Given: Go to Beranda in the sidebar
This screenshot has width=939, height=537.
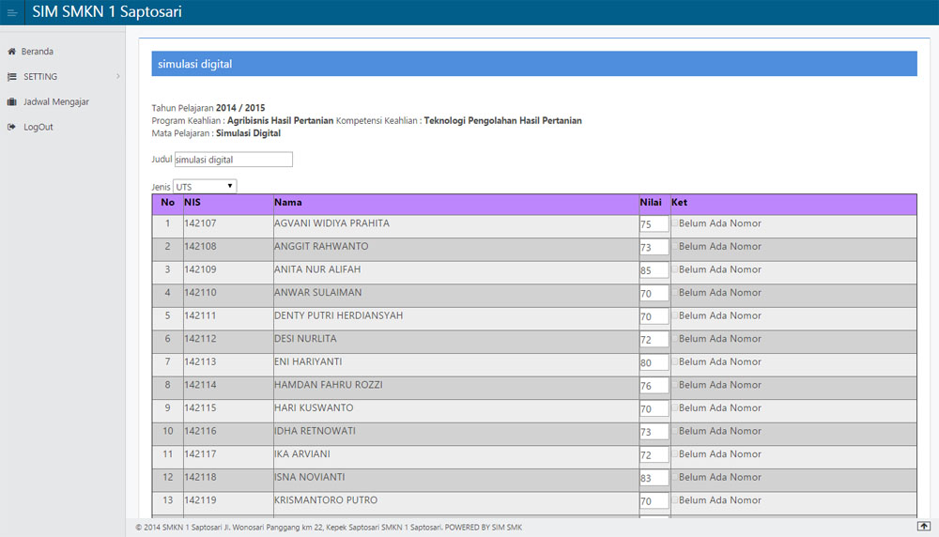Looking at the screenshot, I should click(x=38, y=52).
